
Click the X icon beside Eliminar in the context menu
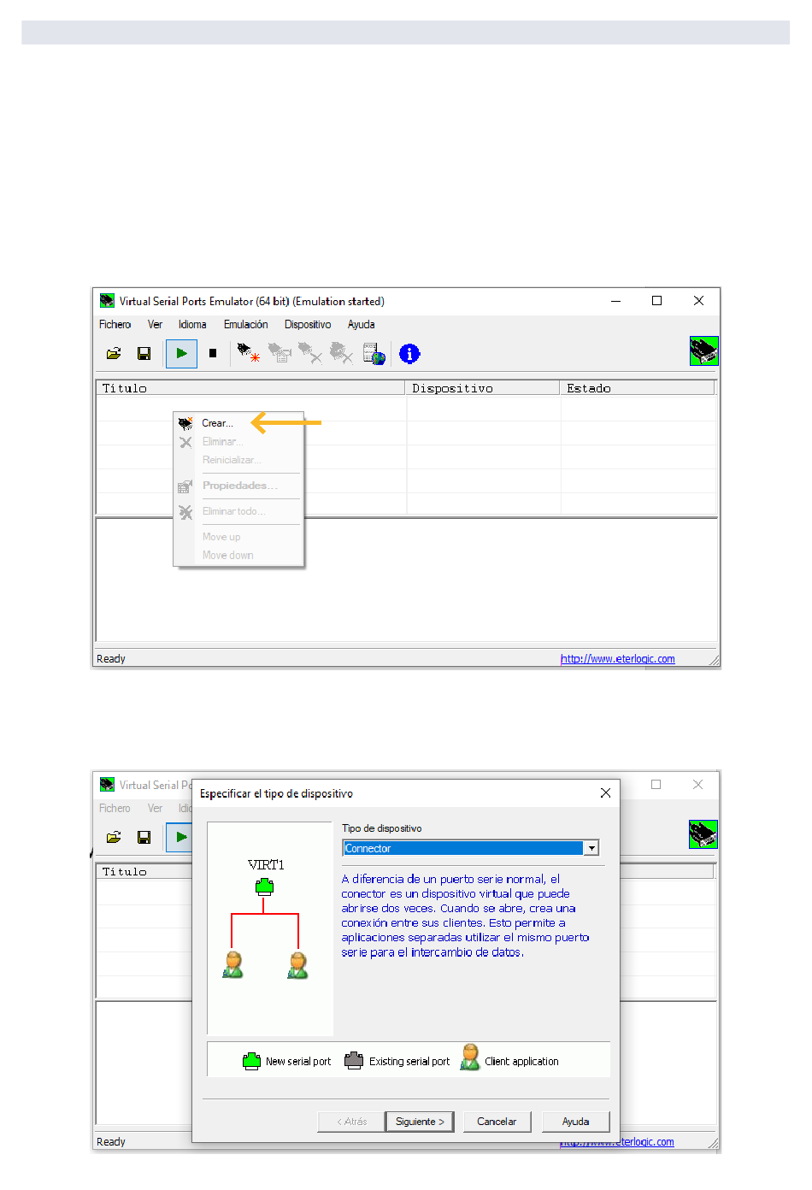pos(185,442)
